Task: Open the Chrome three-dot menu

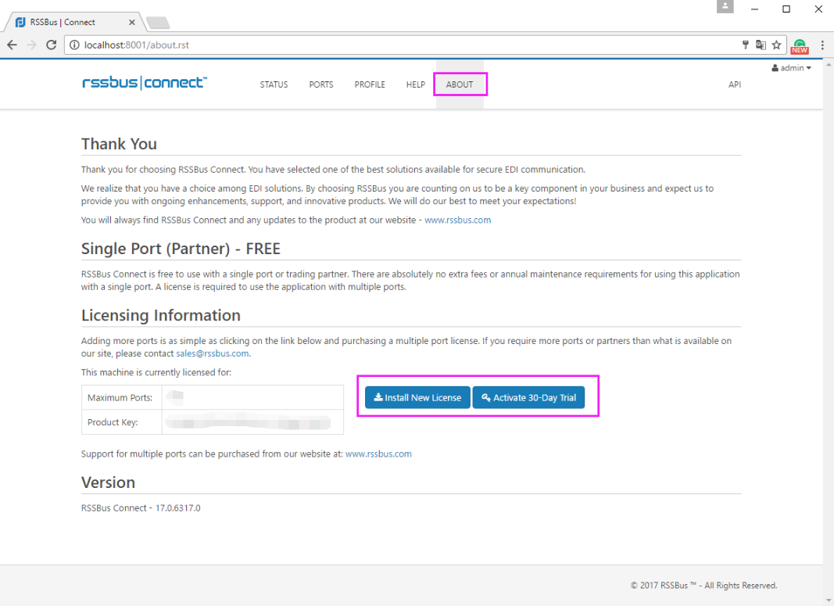Action: [822, 45]
